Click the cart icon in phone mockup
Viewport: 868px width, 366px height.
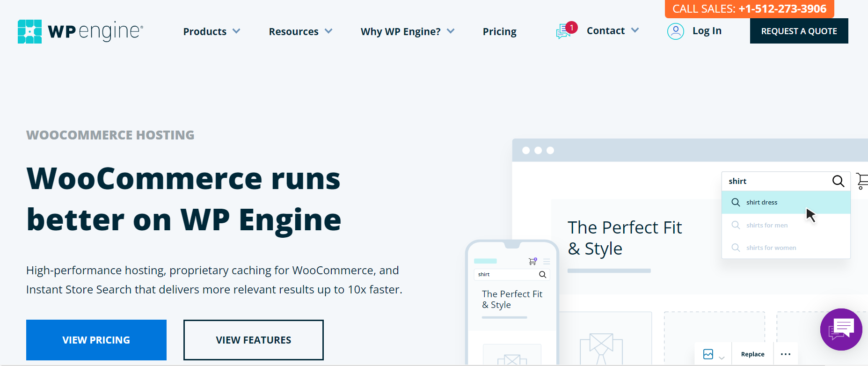[x=532, y=261]
